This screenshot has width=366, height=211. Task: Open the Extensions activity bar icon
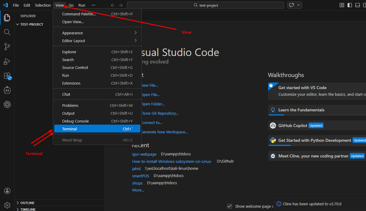[x=7, y=76]
